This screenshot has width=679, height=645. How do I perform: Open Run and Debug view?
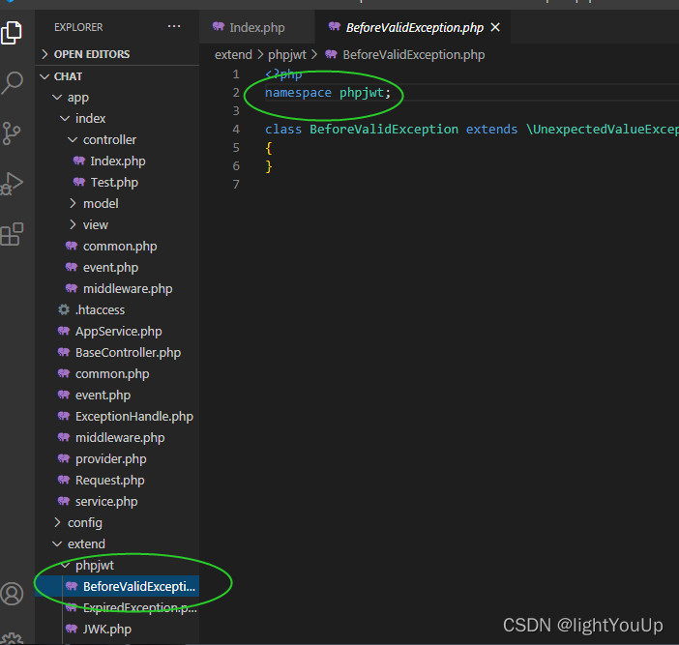point(12,183)
